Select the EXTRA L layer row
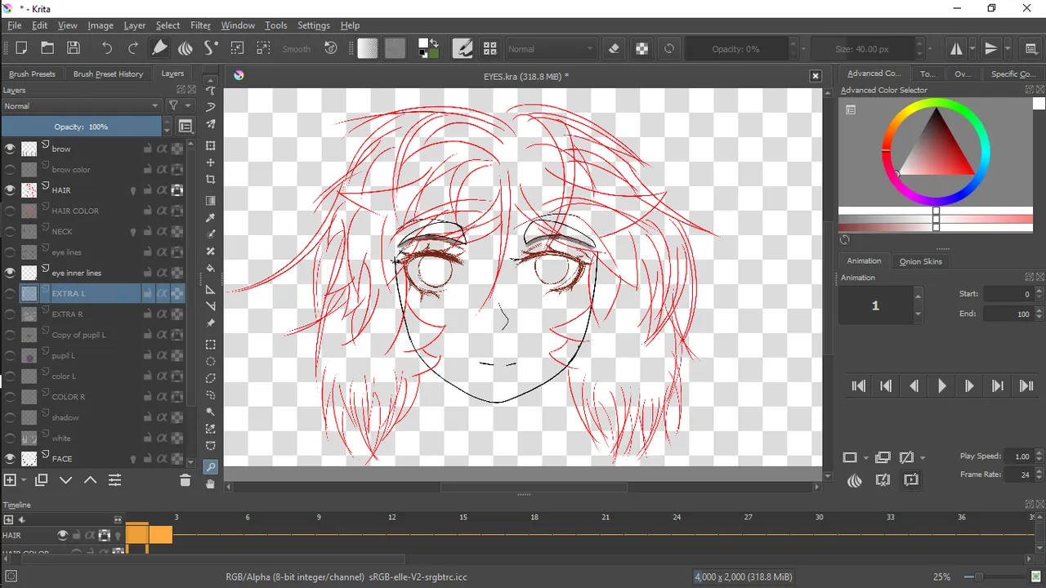Screen dimensions: 1046x588 coord(93,293)
